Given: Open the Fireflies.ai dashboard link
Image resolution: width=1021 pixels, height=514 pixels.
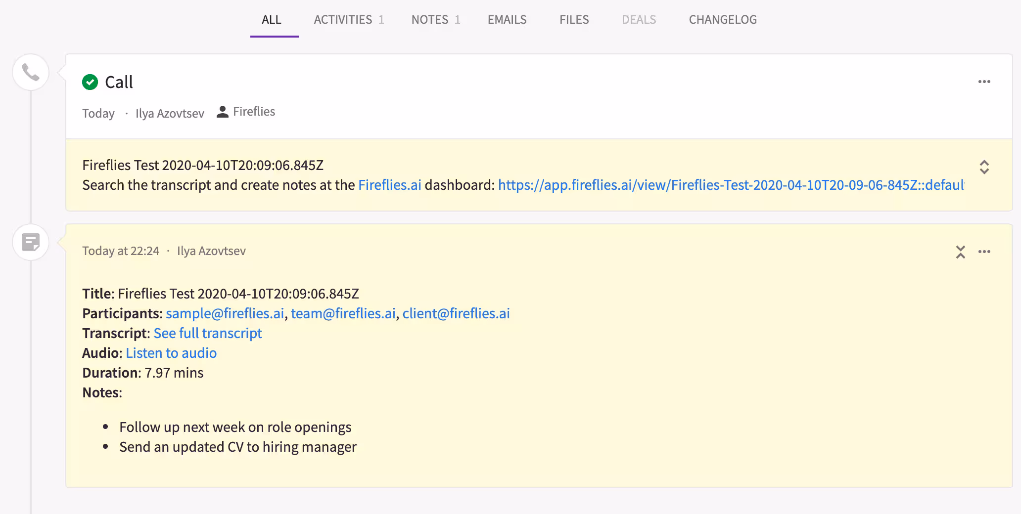Looking at the screenshot, I should tap(389, 185).
